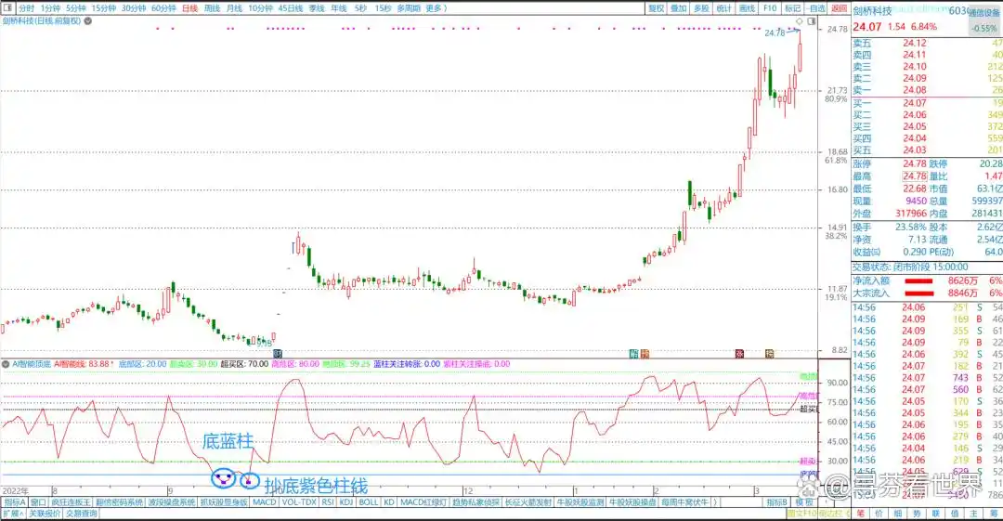This screenshot has width=1003, height=521.
Task: Click the 统计 statistics button
Action: [x=723, y=8]
